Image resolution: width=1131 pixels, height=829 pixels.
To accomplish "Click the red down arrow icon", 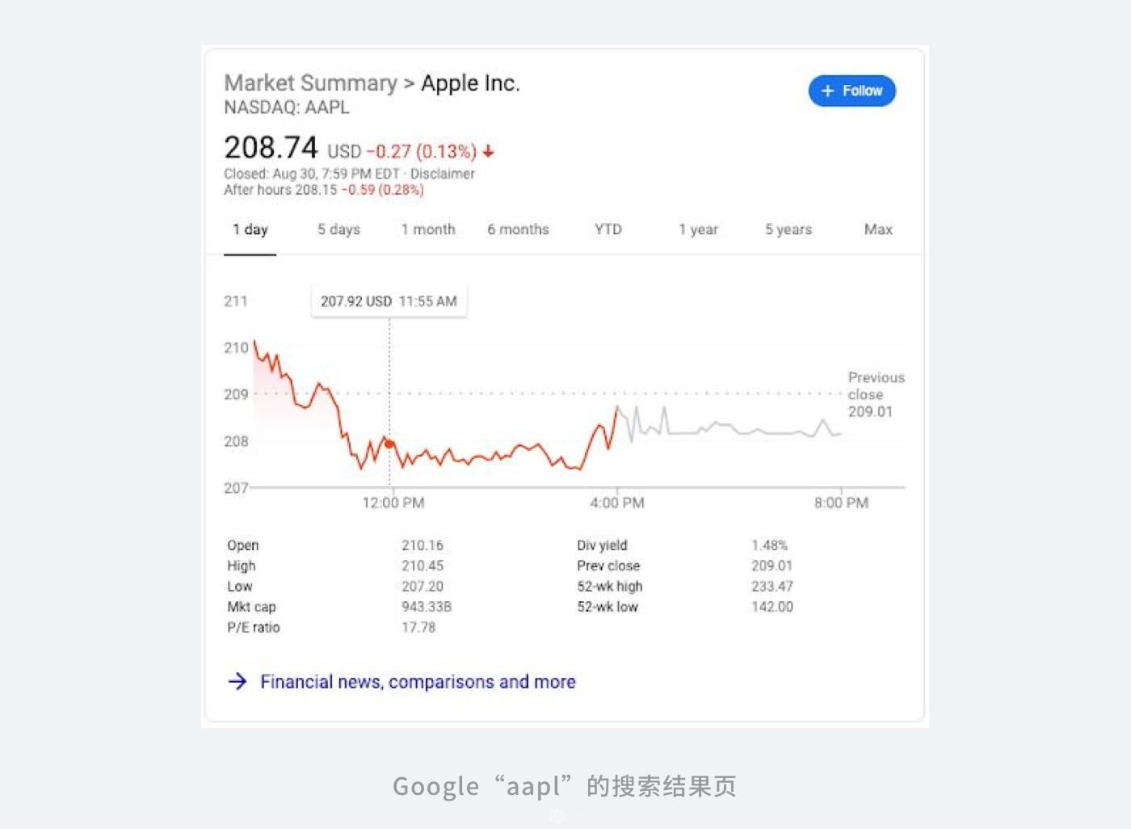I will [x=488, y=152].
